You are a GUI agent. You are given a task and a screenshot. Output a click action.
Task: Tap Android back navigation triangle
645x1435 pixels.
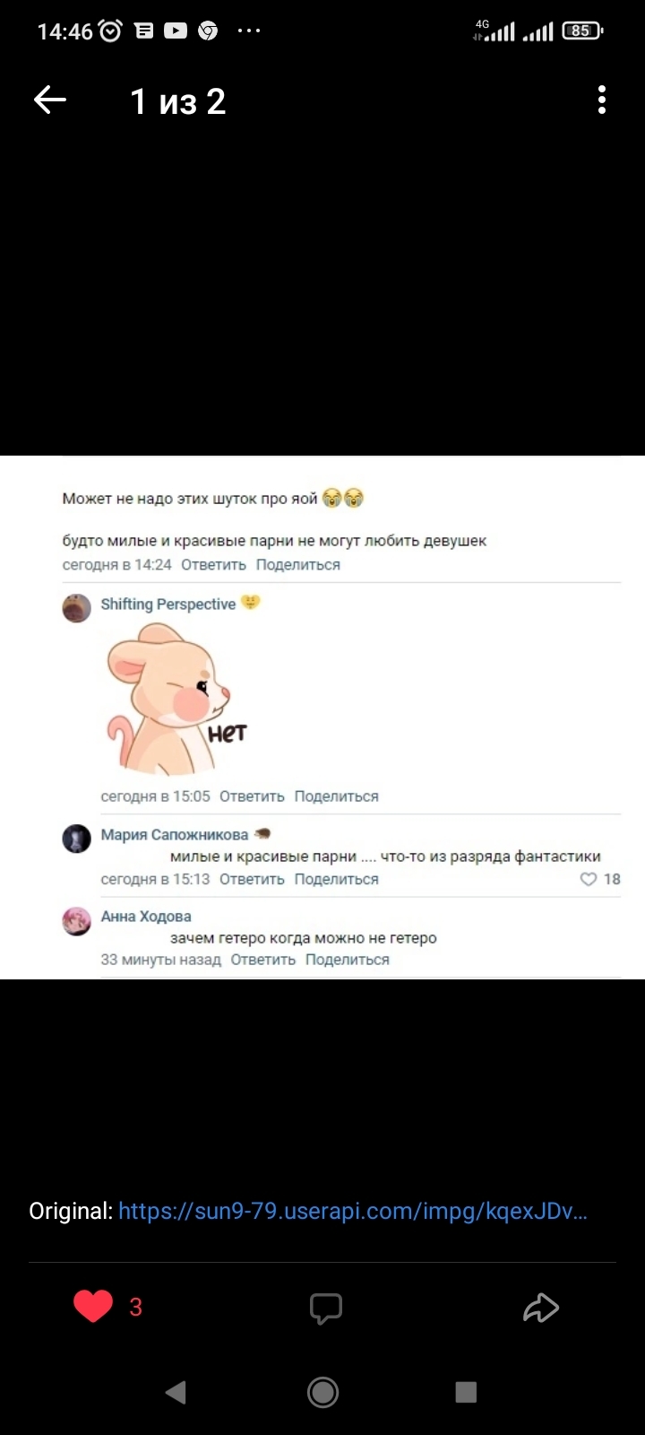click(176, 1392)
